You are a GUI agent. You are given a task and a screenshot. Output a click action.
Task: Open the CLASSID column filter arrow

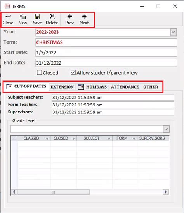pyautogui.click(x=47, y=139)
